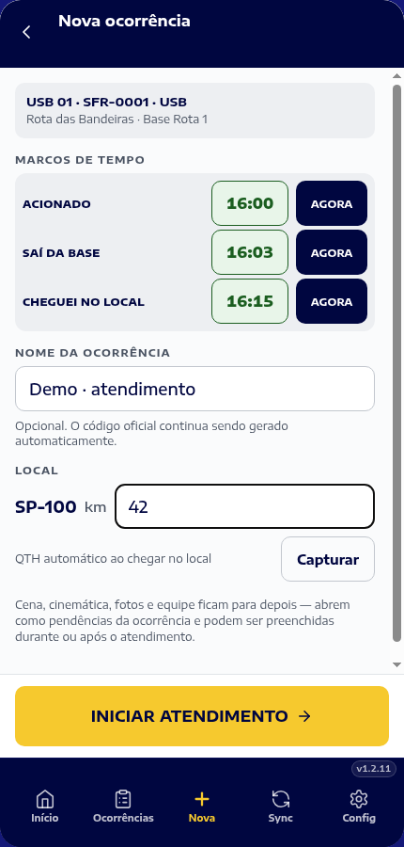Image resolution: width=404 pixels, height=847 pixels.
Task: Open the Início home icon
Action: click(x=45, y=799)
